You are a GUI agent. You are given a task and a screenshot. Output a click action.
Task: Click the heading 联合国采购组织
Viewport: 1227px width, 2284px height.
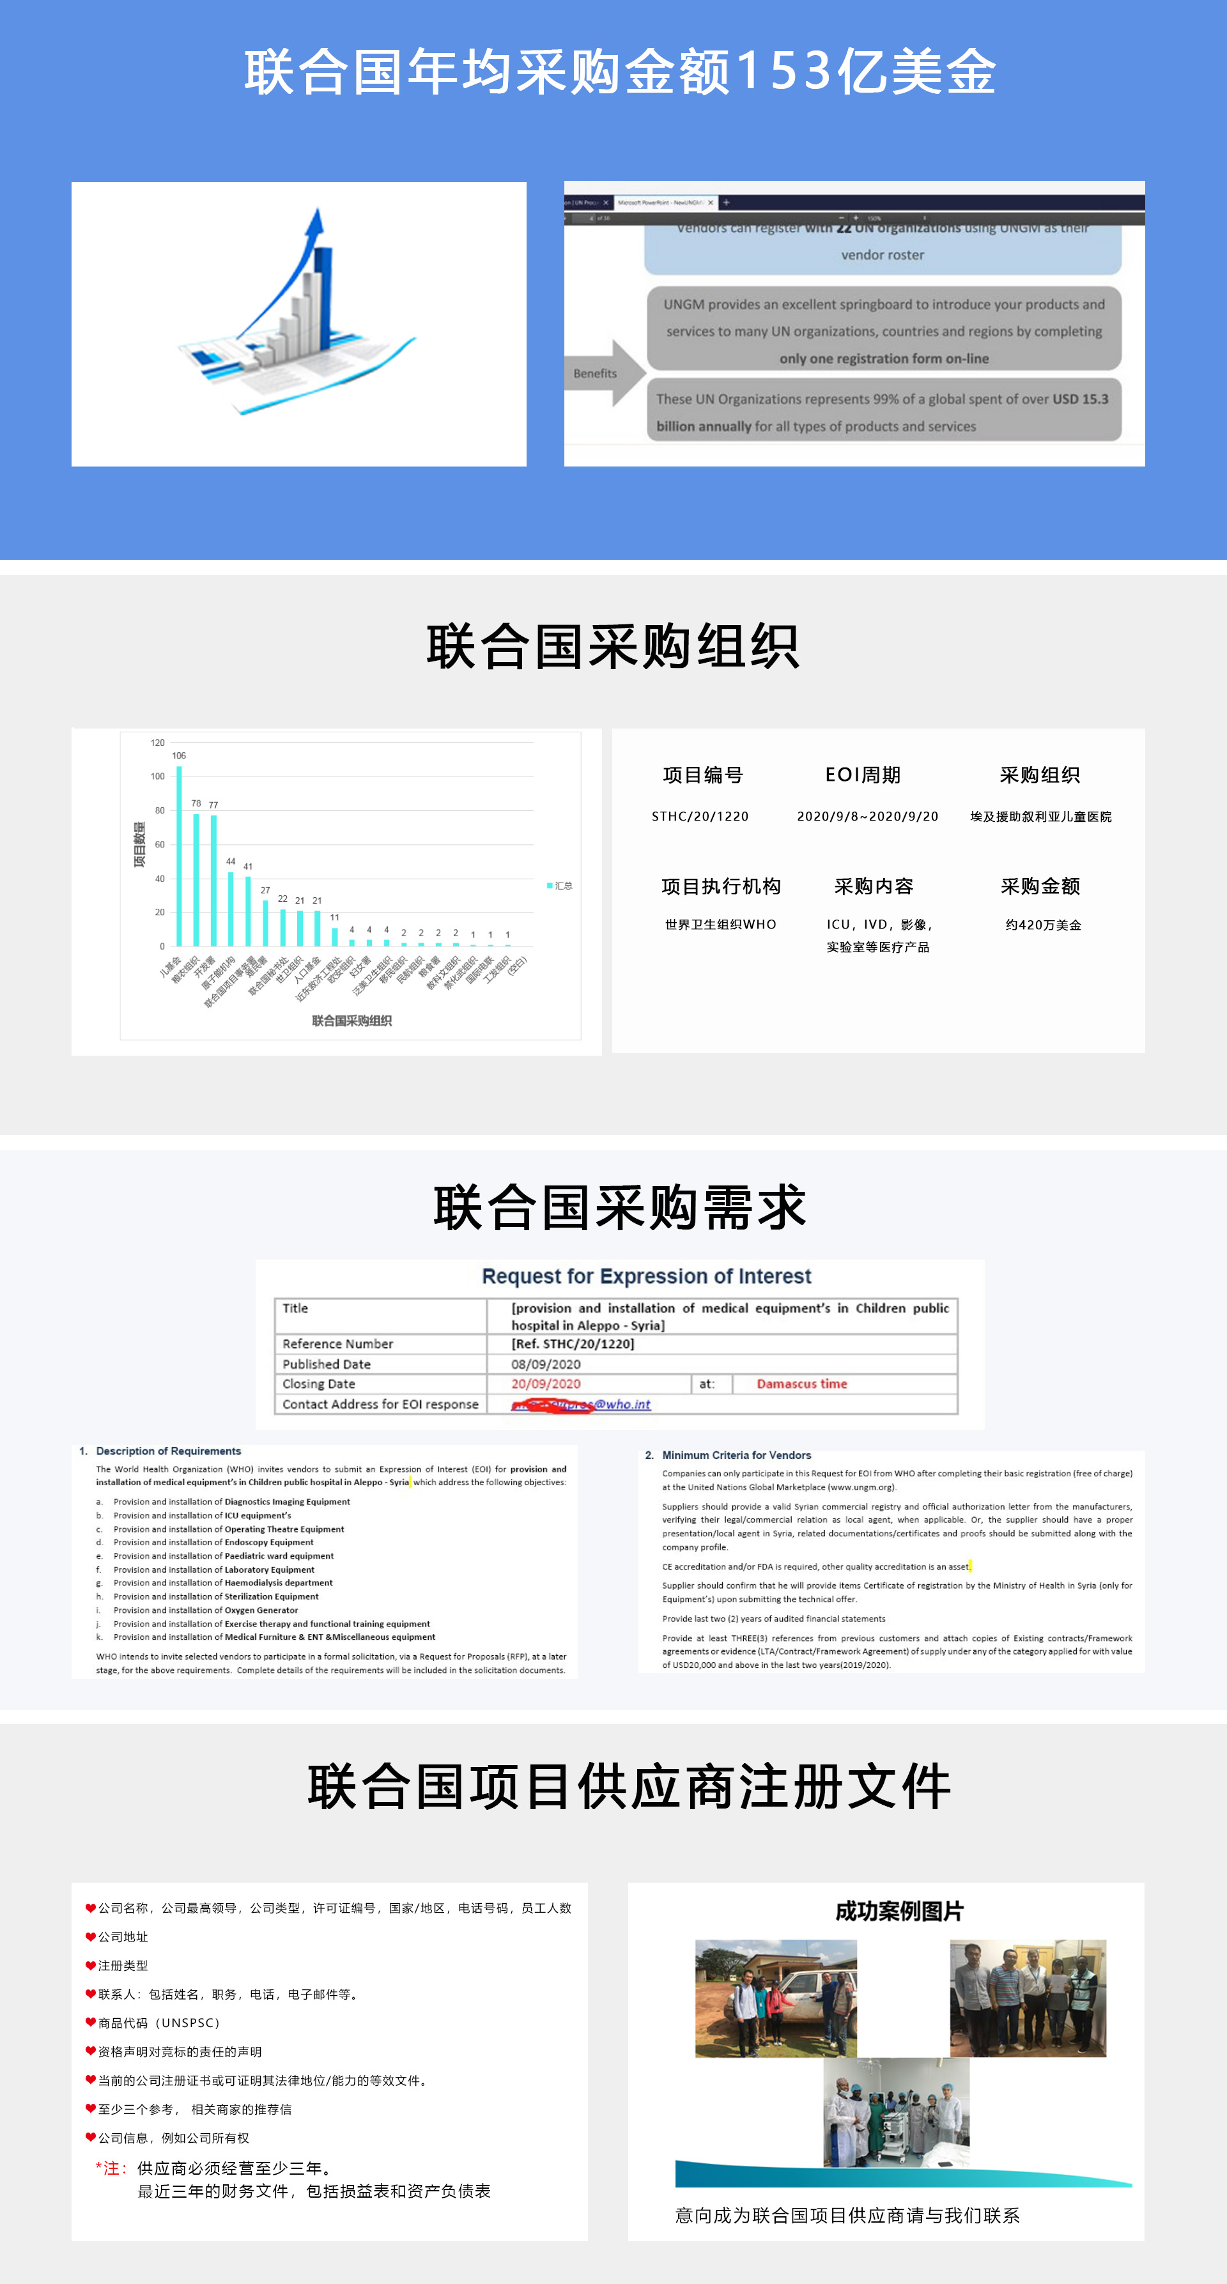[x=613, y=646]
